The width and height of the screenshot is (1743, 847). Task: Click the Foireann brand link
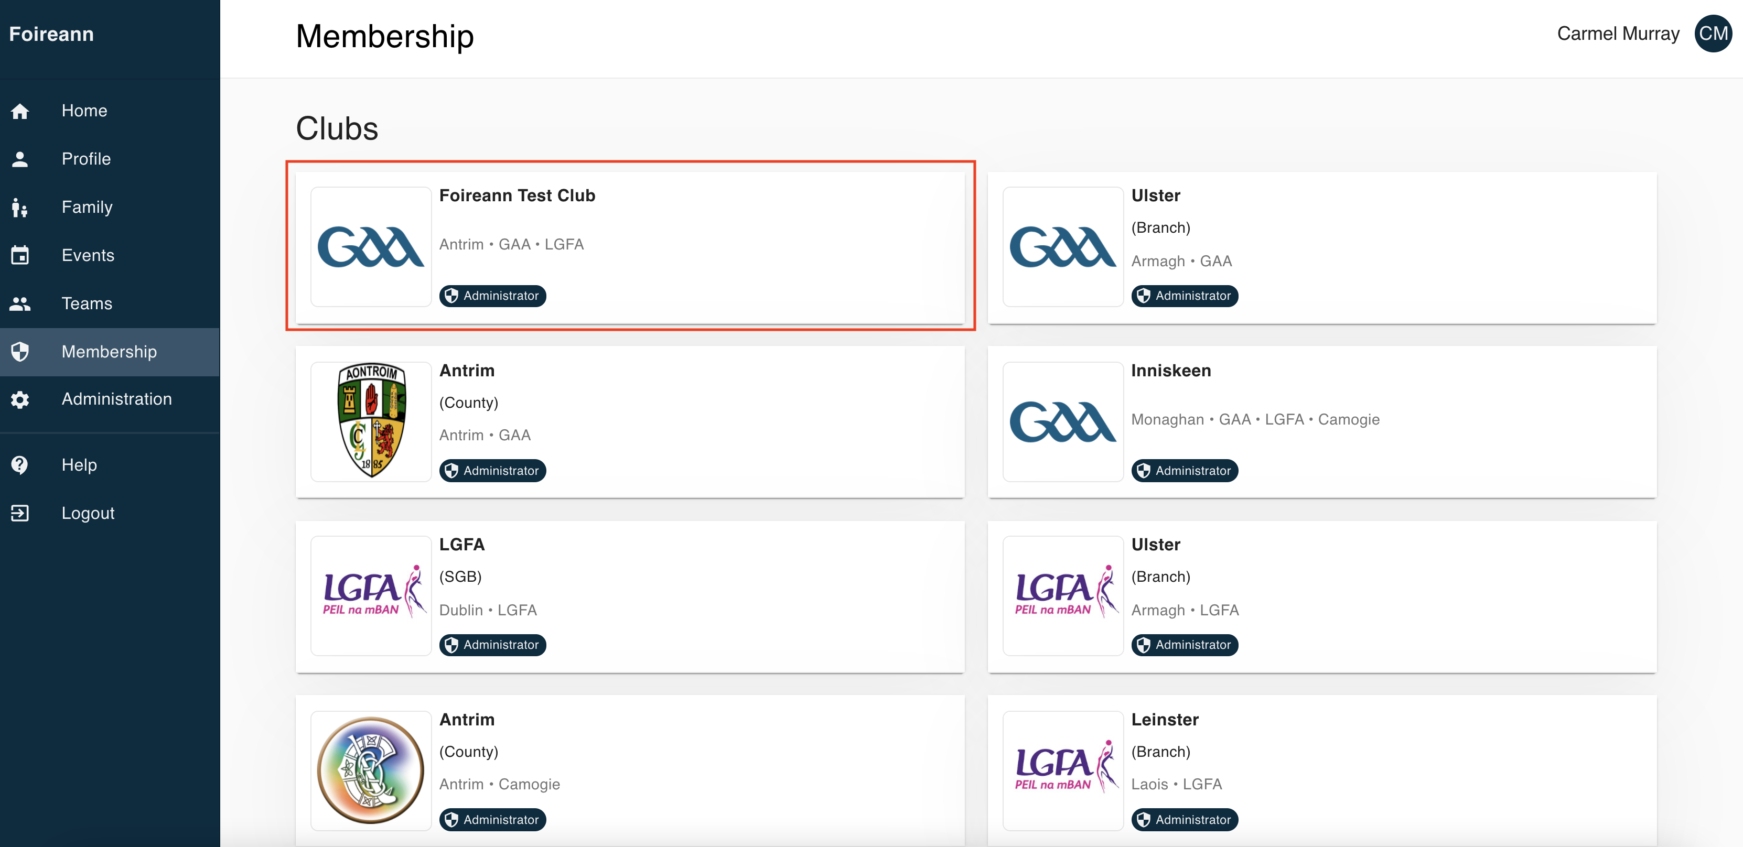(51, 35)
